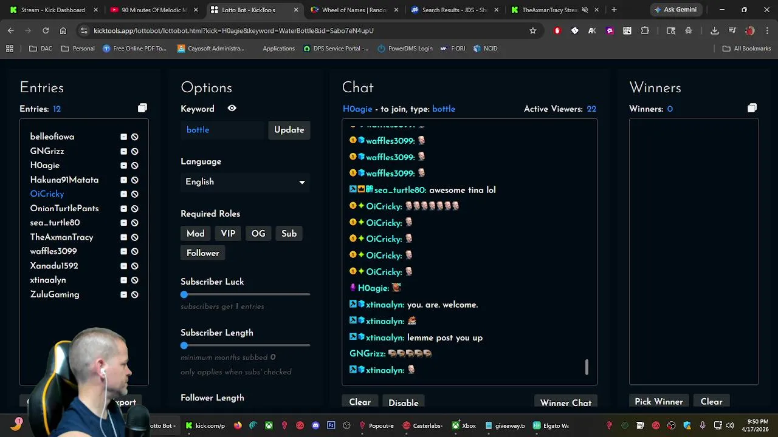Toggle the Follower required role
The width and height of the screenshot is (778, 437).
click(203, 253)
